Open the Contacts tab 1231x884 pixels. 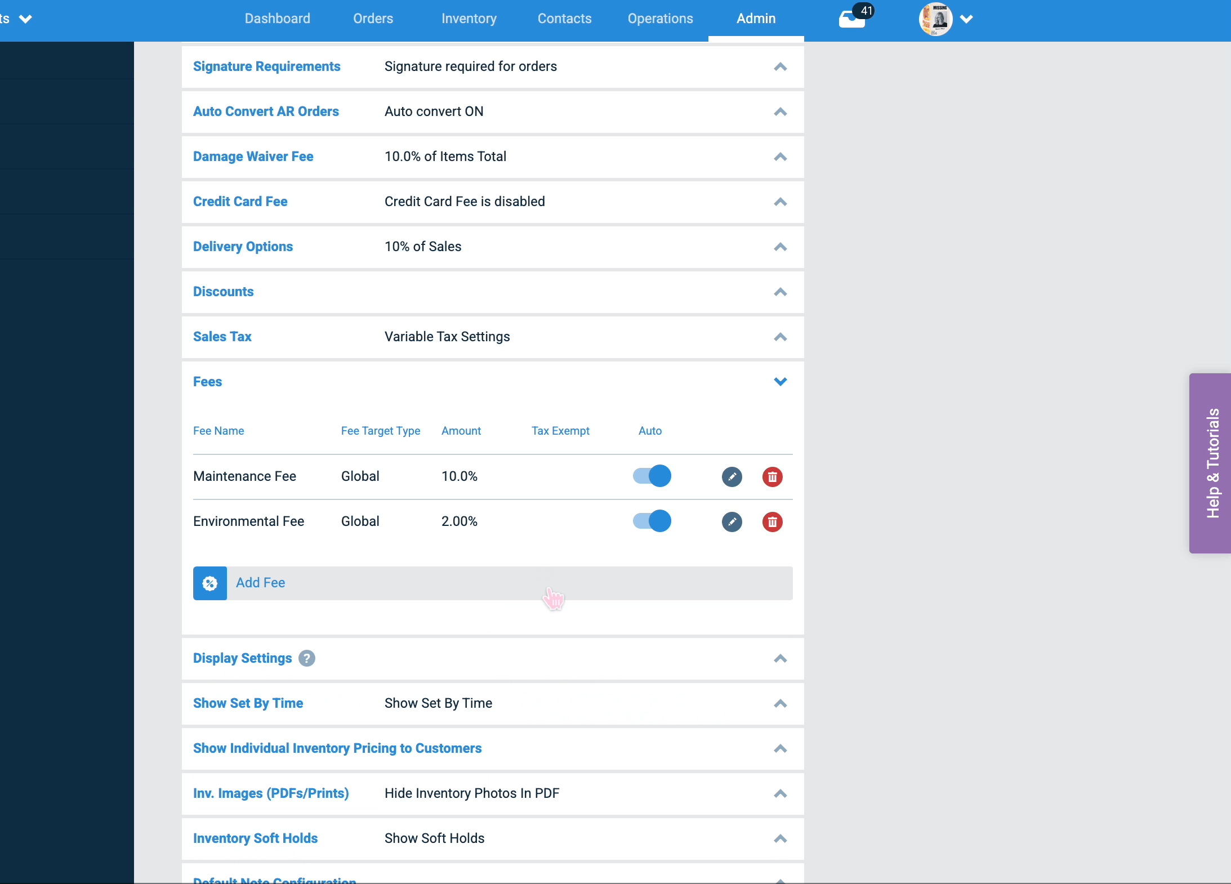[x=565, y=19]
